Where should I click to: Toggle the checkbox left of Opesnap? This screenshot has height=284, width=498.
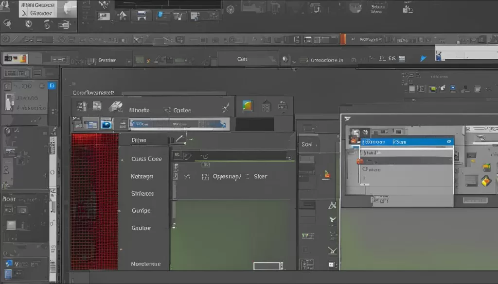coord(205,177)
